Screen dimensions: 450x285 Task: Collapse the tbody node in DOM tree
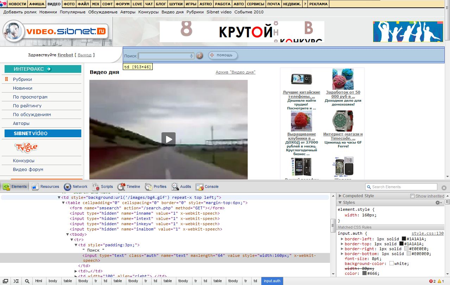[68, 234]
